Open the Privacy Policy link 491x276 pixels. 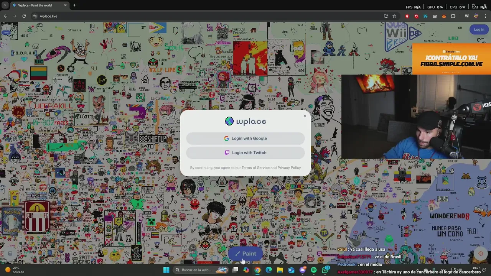coord(289,168)
